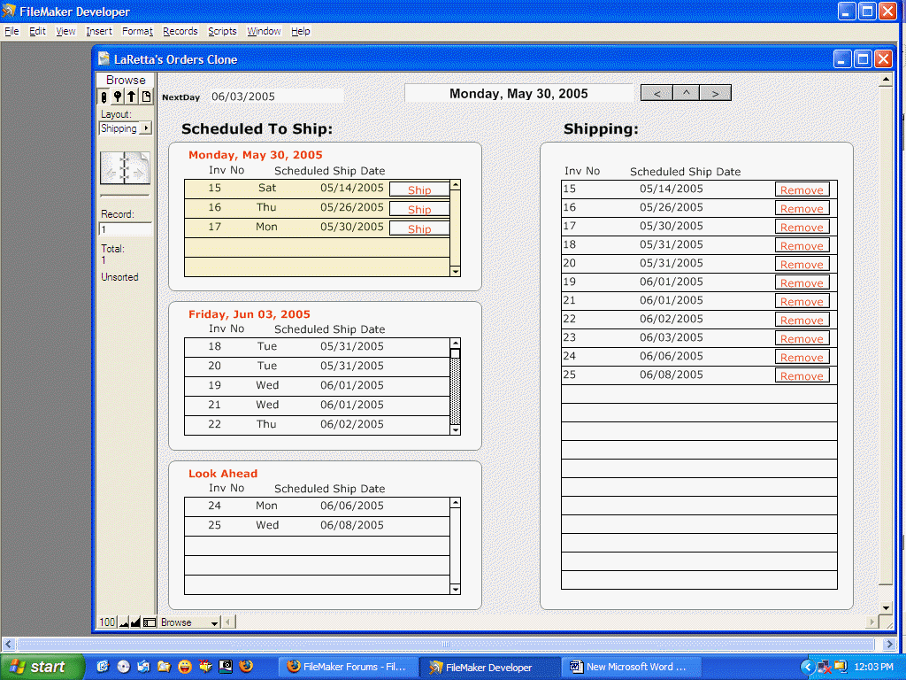Image resolution: width=906 pixels, height=680 pixels.
Task: Click the Friday portal scrollbar thumb
Action: 456,353
